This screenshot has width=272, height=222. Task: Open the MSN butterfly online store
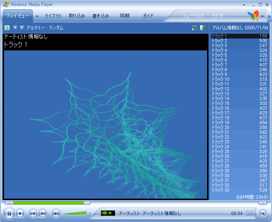pos(253,16)
